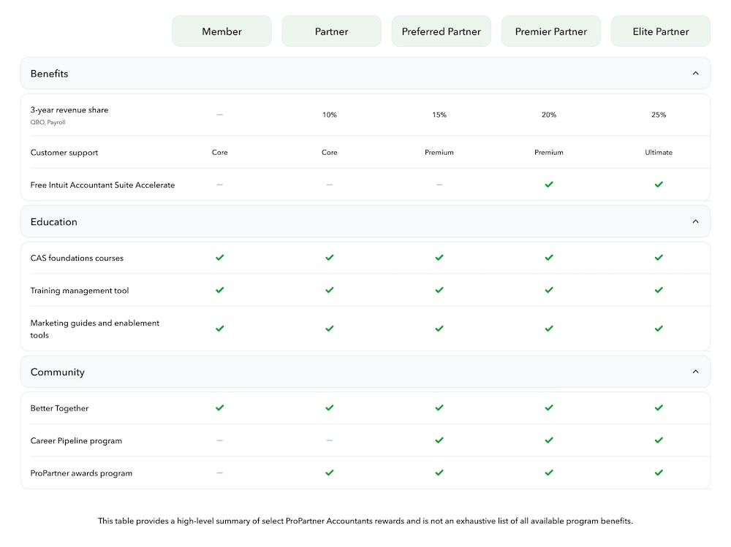Click the Member's Core customer support value
The image size is (731, 547).
pos(219,153)
